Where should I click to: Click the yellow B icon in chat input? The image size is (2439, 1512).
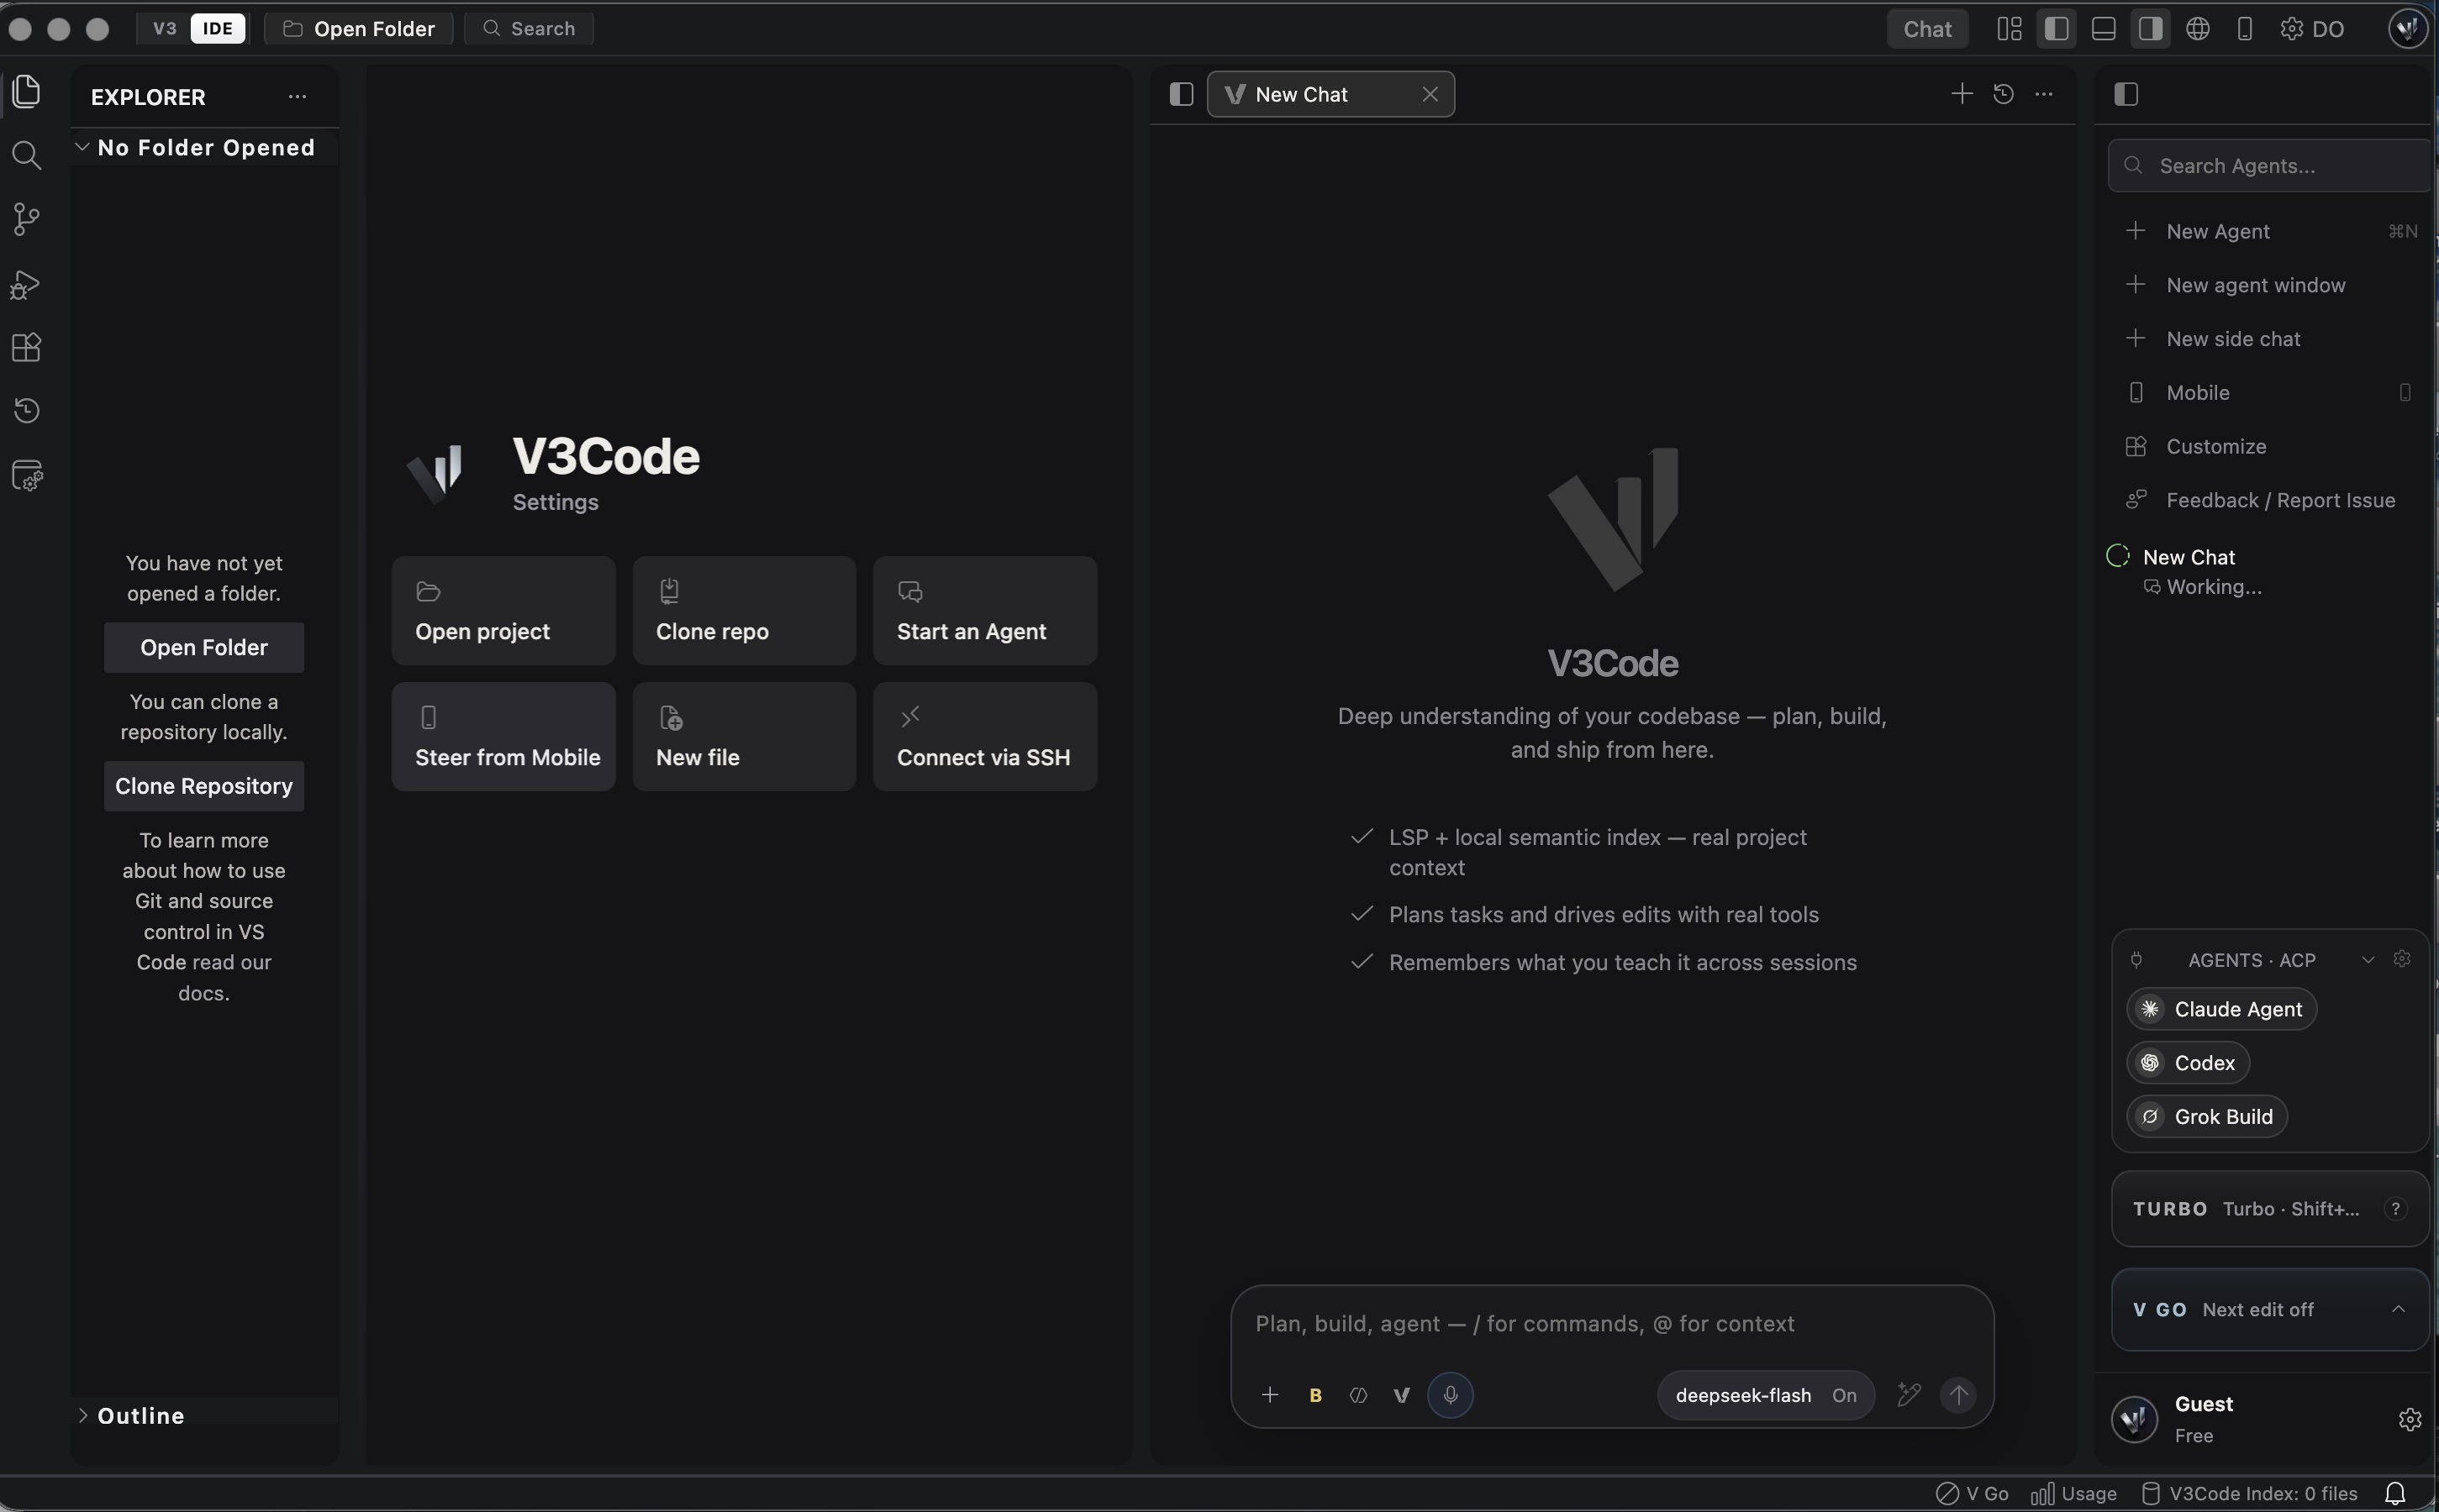click(x=1315, y=1395)
